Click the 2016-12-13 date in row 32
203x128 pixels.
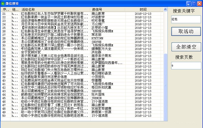[143, 52]
